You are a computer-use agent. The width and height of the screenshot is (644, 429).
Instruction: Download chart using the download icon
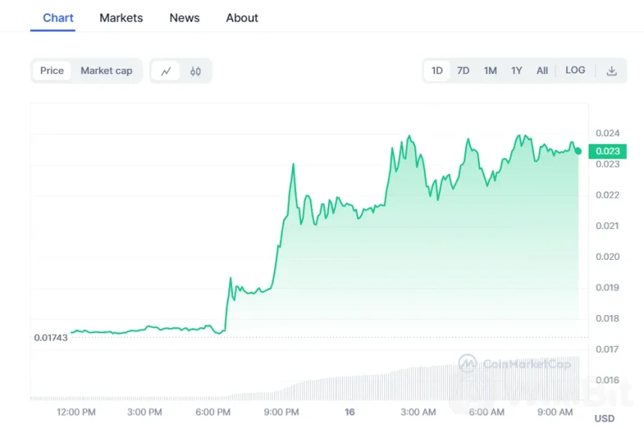coord(611,70)
